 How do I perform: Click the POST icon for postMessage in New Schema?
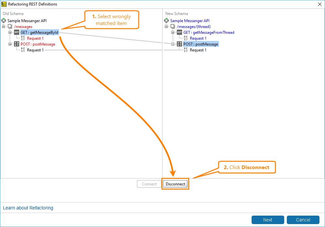[x=179, y=44]
